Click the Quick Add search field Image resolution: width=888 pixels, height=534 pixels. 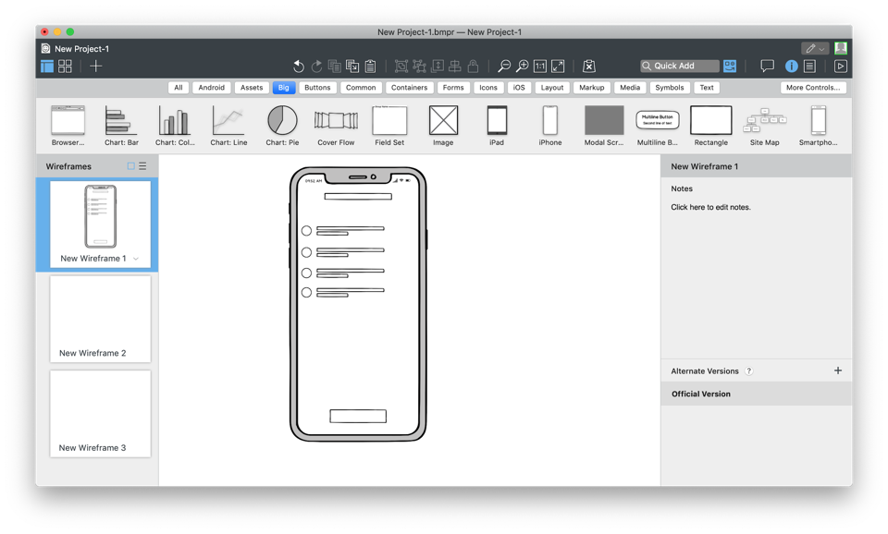coord(680,67)
